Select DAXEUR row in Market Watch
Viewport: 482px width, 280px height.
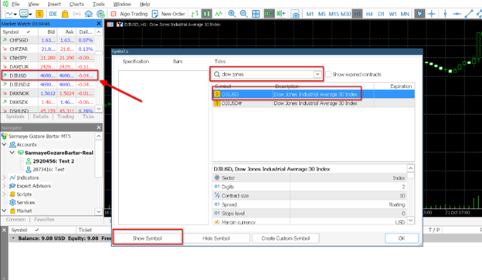click(x=48, y=66)
